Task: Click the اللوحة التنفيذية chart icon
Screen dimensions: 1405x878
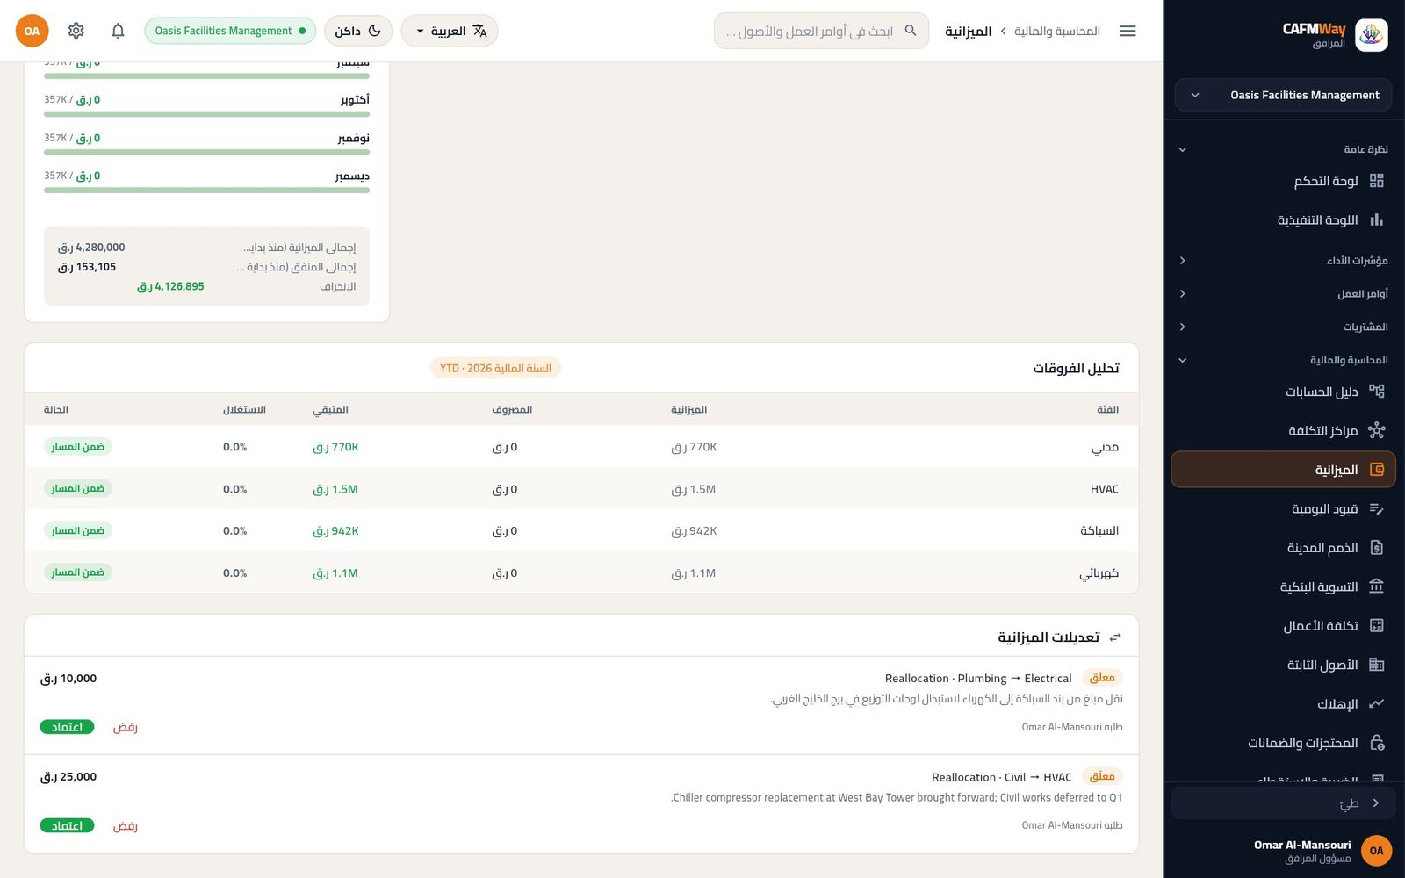Action: pos(1376,219)
